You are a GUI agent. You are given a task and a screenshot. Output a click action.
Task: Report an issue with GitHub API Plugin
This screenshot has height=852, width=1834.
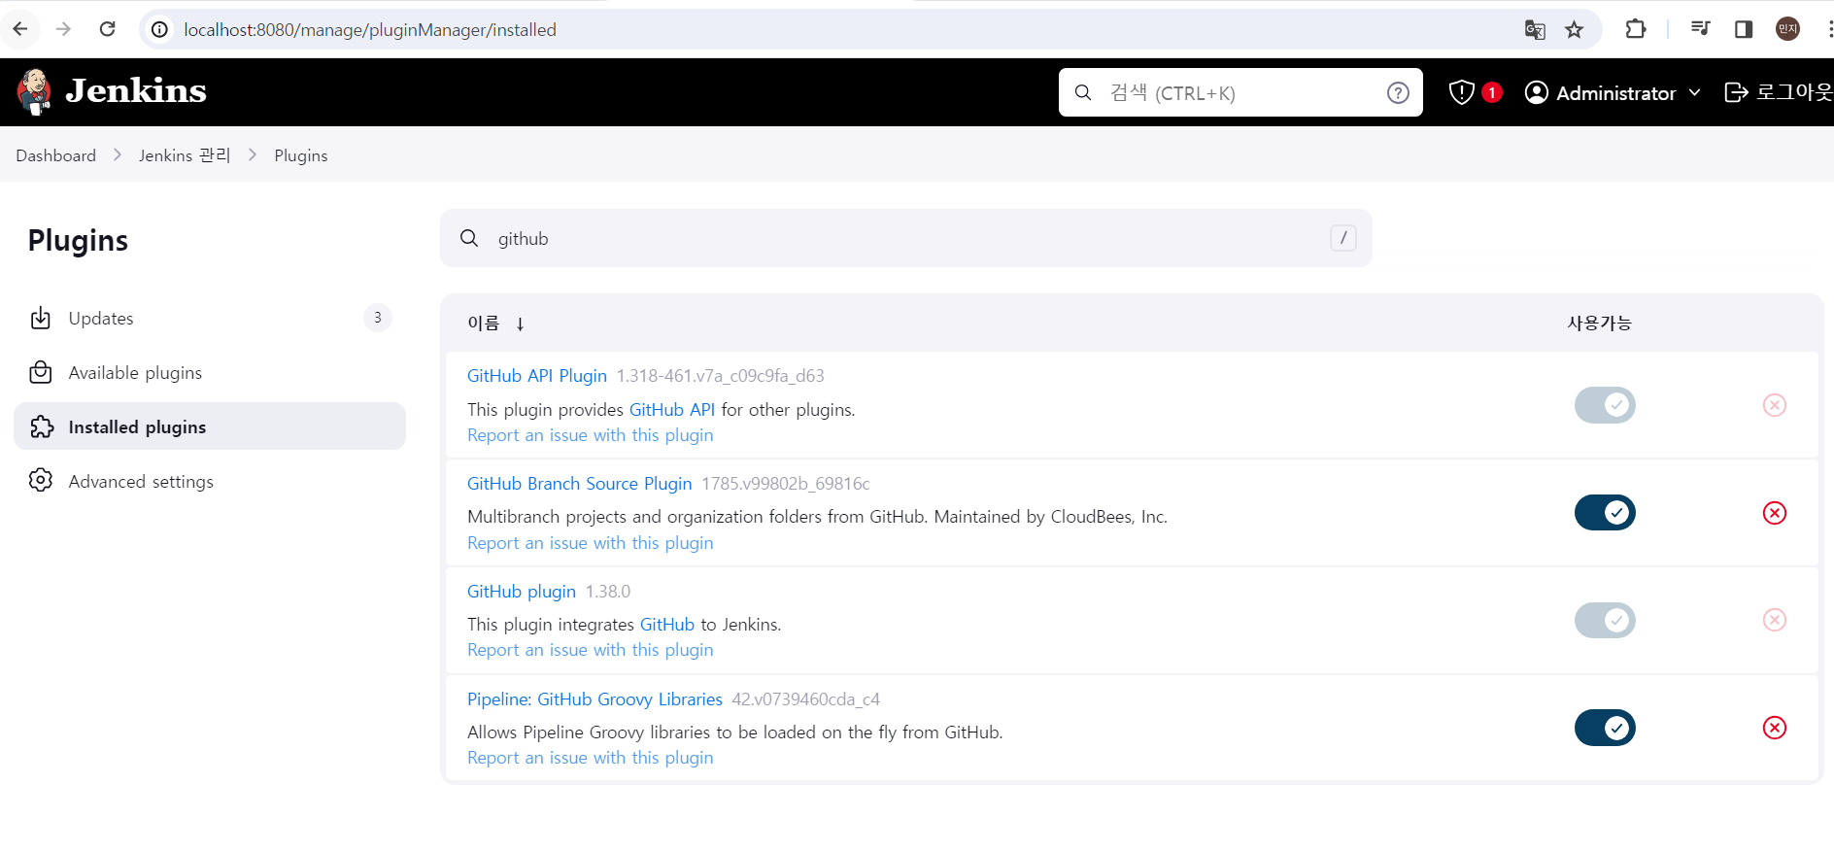coord(591,435)
